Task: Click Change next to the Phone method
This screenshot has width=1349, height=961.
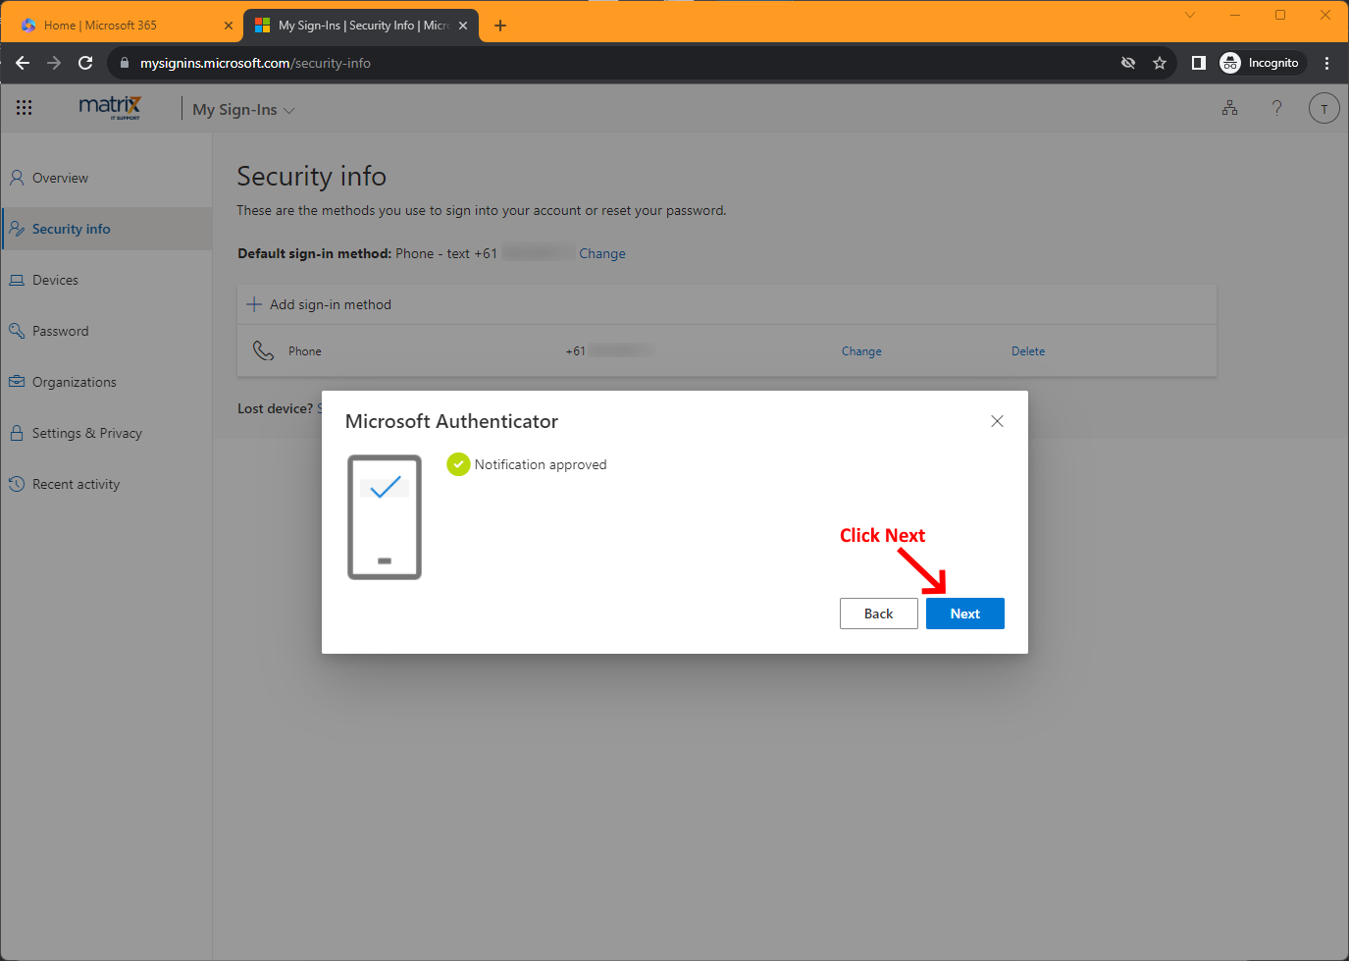Action: coord(860,350)
